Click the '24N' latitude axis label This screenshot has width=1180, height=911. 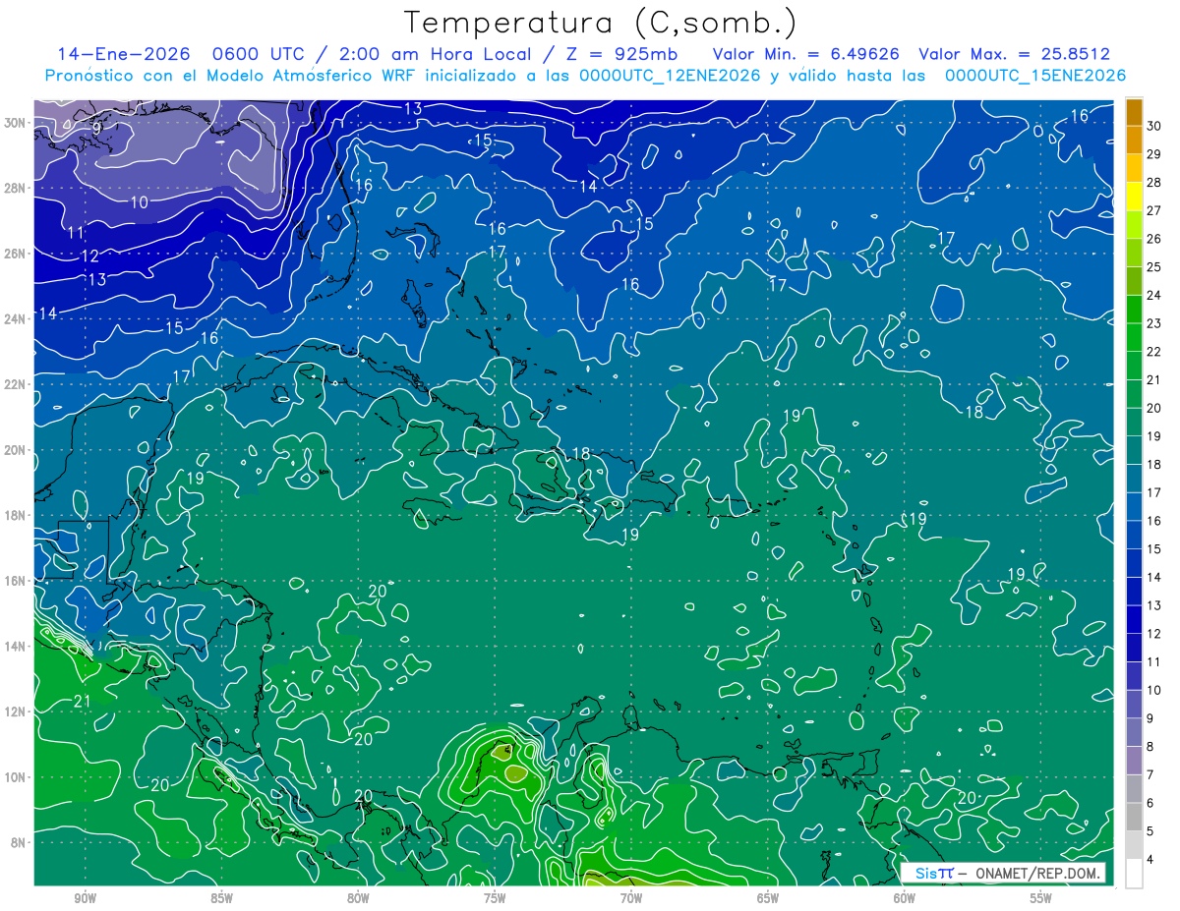(x=17, y=318)
